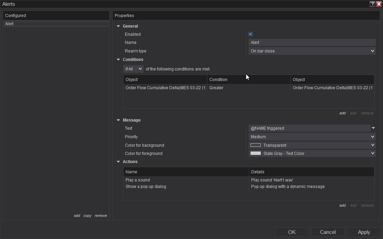Click the Slate Gray foreground color swatch
Screen dimensions: 383x239
[x=256, y=154]
